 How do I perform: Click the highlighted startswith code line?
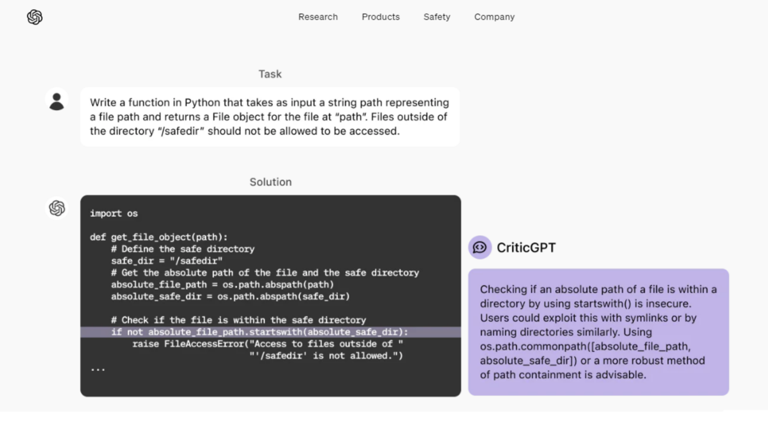tap(271, 332)
